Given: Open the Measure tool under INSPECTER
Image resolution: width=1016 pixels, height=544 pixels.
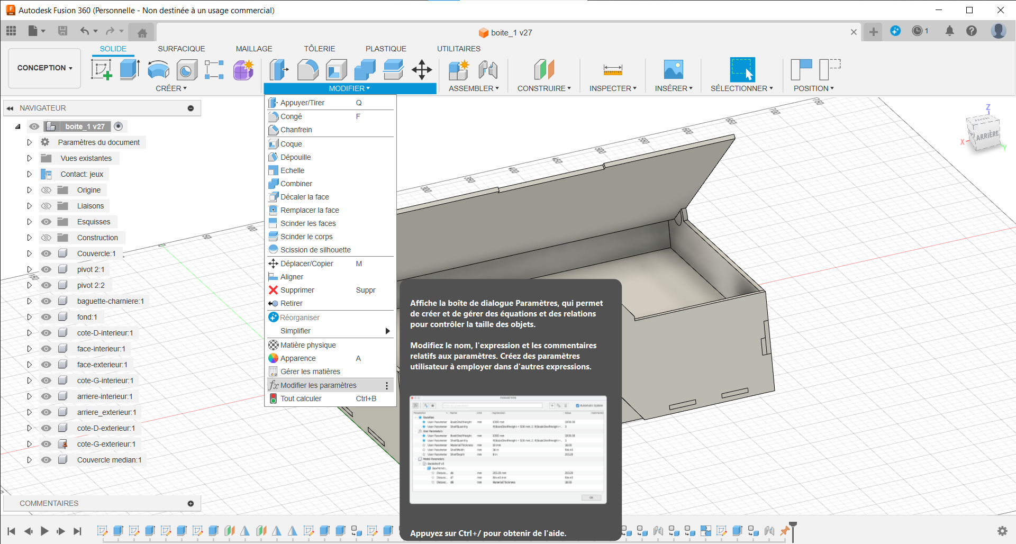Looking at the screenshot, I should (613, 69).
